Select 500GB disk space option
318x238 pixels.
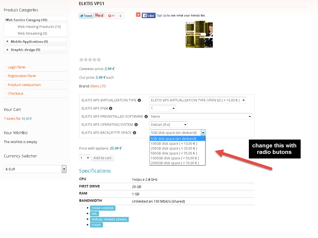(x=178, y=153)
